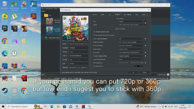Click the green Add New Game Directory plus
The width and height of the screenshot is (194, 109).
tap(46, 38)
